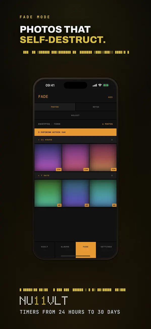Switch to the NOTES tab
The height and width of the screenshot is (329, 151).
point(96,107)
